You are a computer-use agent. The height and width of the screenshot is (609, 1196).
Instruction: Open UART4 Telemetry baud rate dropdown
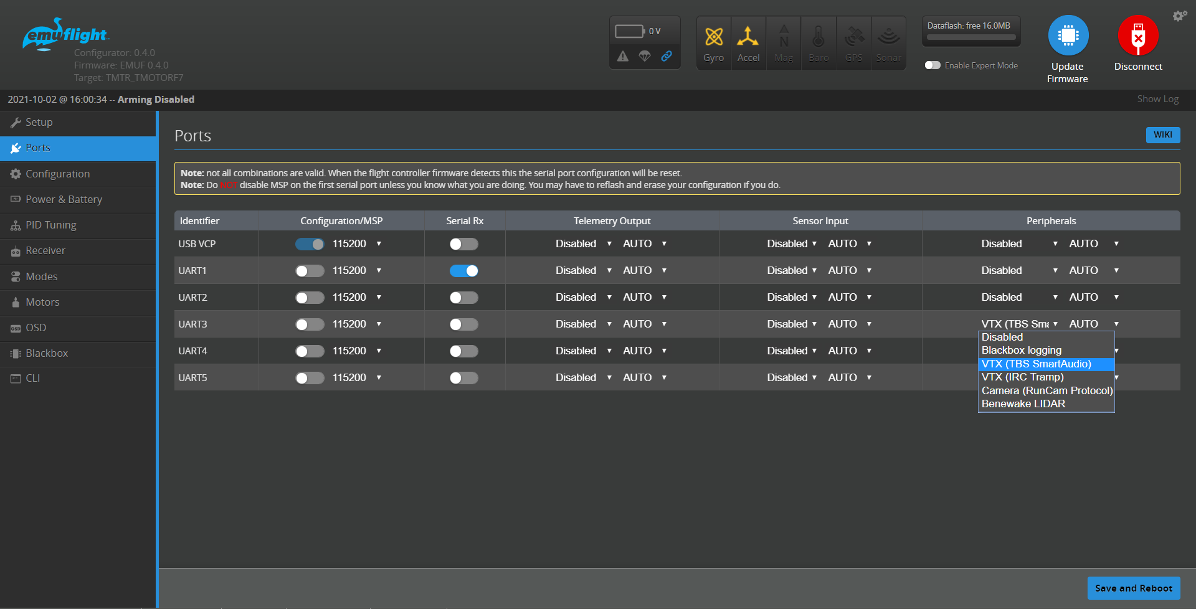pyautogui.click(x=645, y=351)
